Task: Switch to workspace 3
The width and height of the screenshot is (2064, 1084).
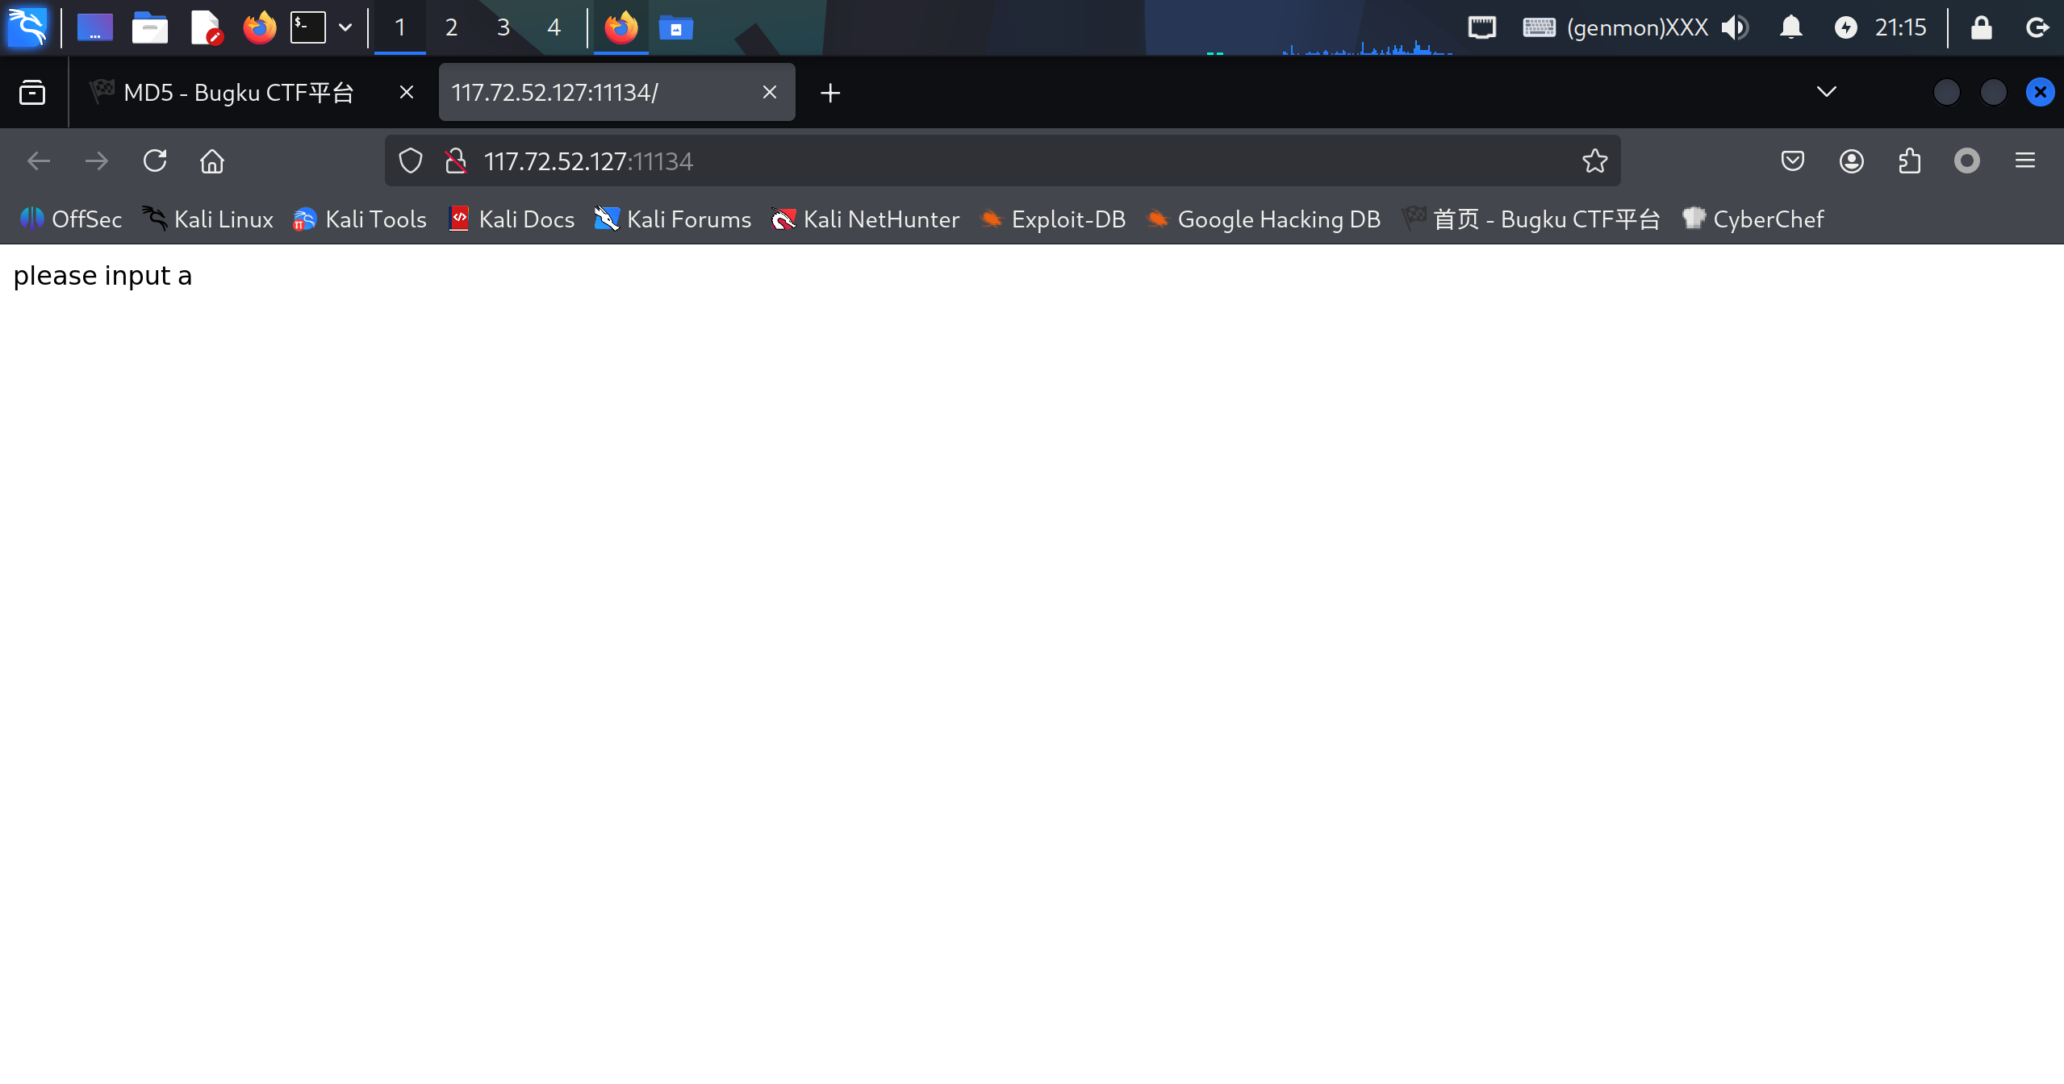Action: point(503,28)
